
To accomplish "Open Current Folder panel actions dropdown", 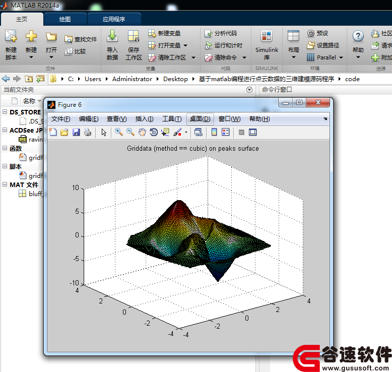I will coord(249,90).
